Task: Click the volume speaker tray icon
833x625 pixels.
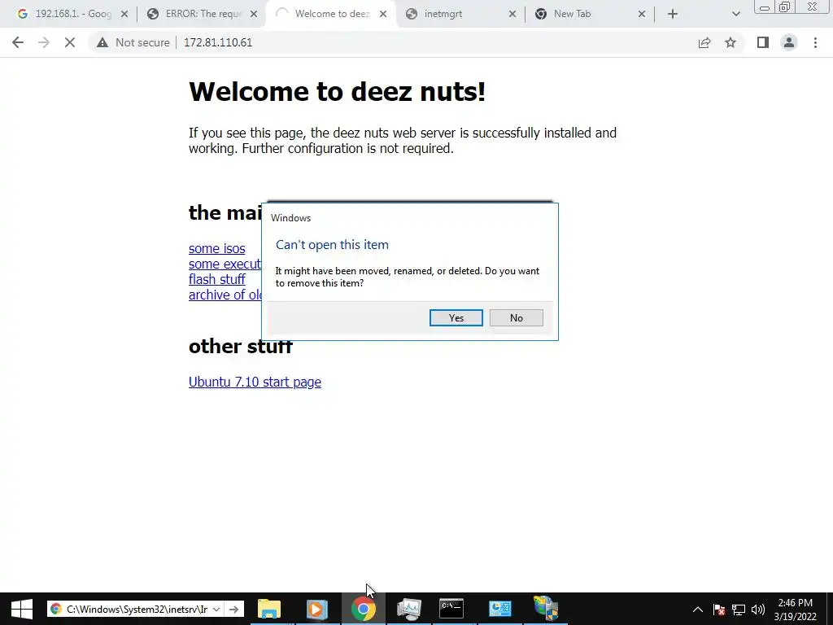Action: 758,610
